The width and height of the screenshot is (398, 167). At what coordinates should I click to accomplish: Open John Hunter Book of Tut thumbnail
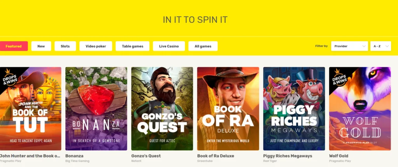coord(30,109)
